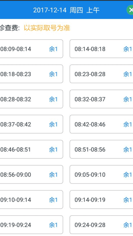The image size is (133, 236).
Task: Select the 09:24-09:28 slot
Action: click(101, 225)
